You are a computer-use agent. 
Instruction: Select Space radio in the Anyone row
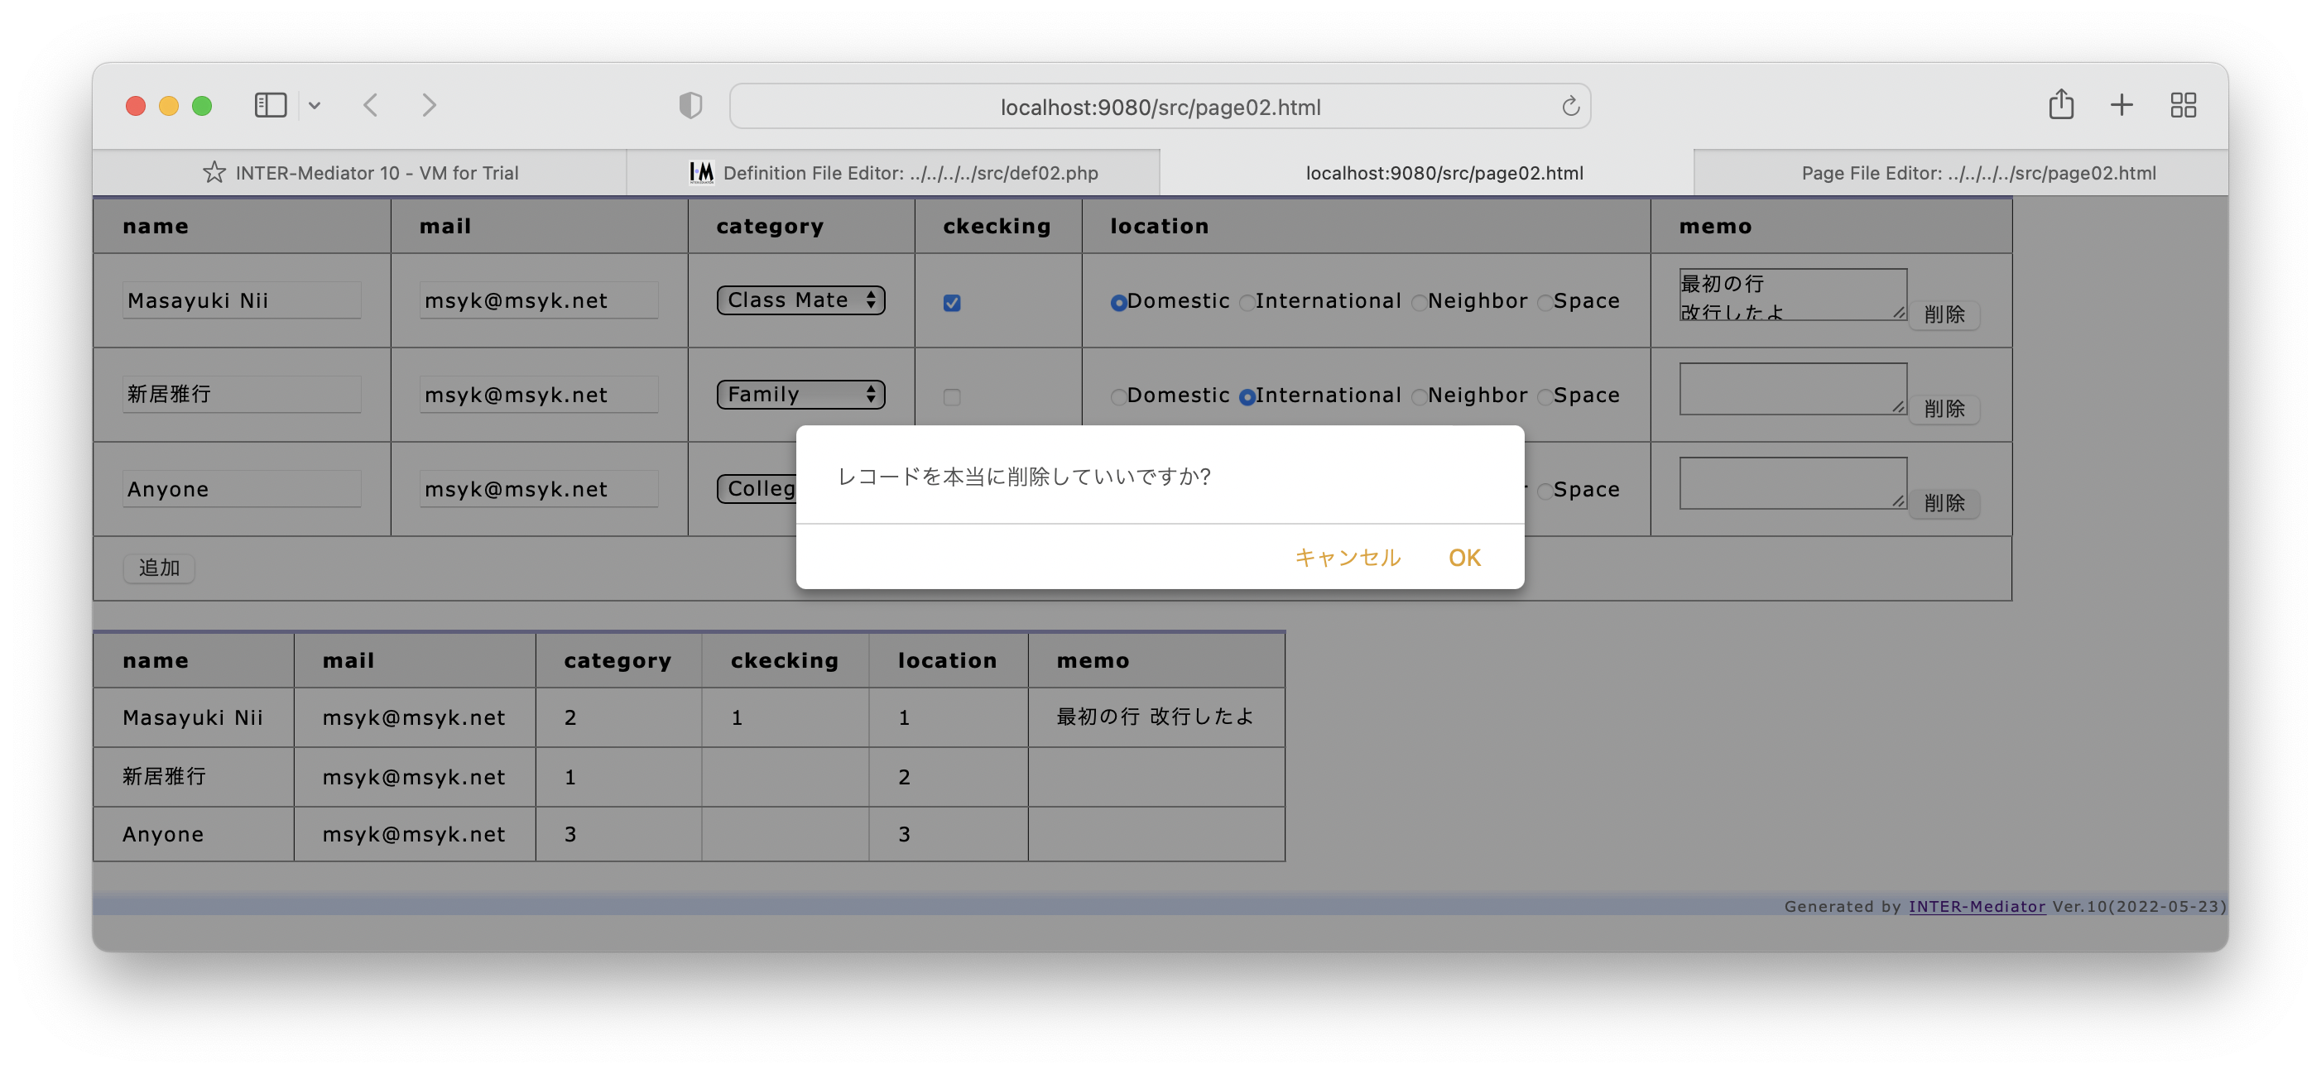(x=1545, y=491)
